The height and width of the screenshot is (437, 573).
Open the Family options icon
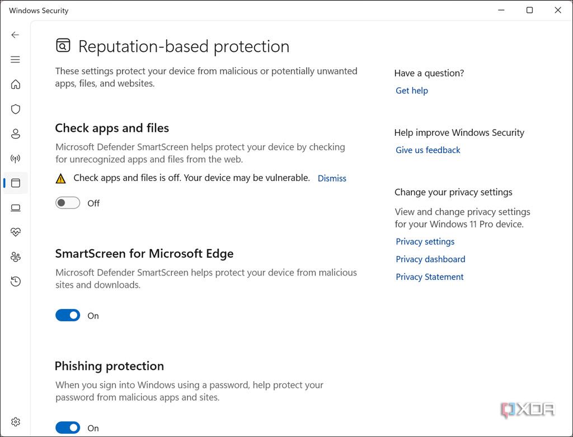coord(15,256)
